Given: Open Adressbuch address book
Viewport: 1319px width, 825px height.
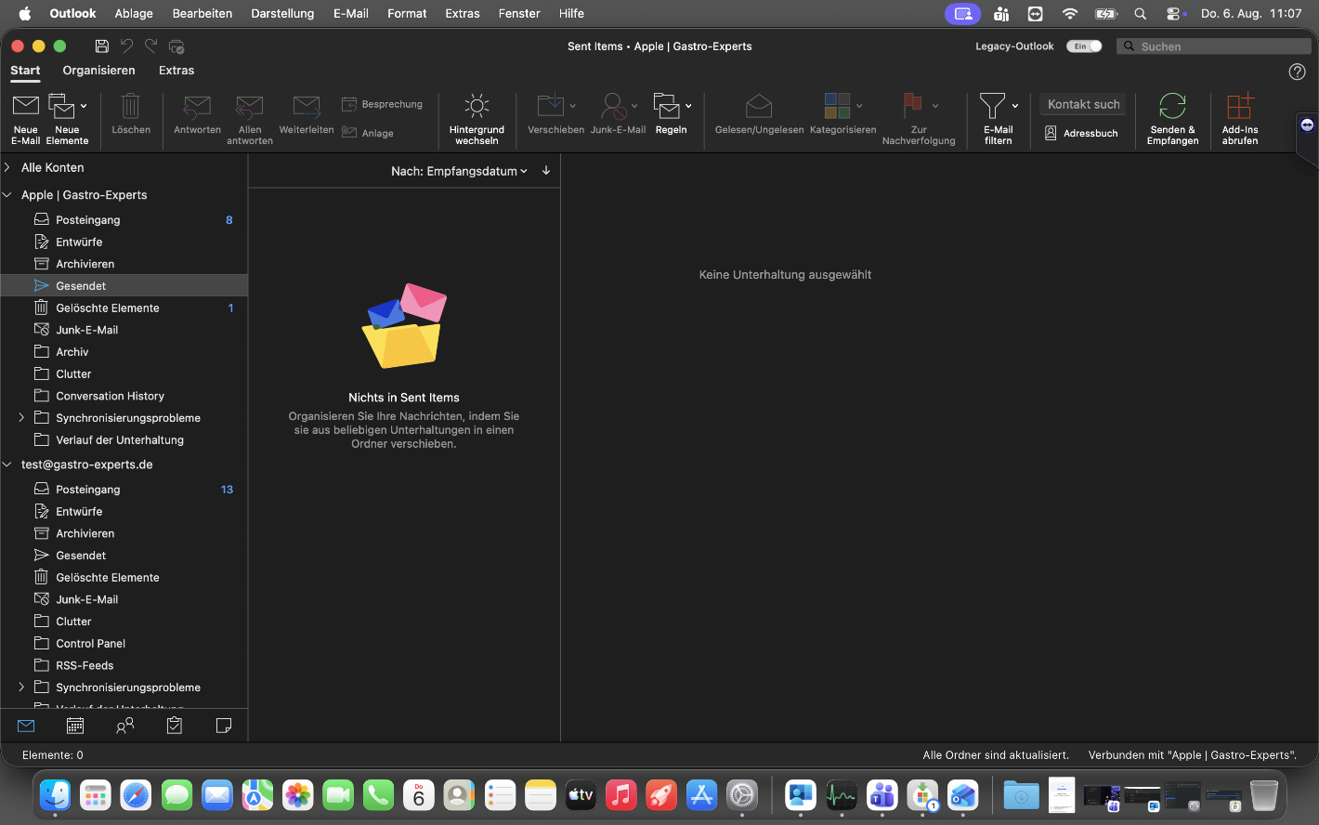Looking at the screenshot, I should coord(1082,133).
